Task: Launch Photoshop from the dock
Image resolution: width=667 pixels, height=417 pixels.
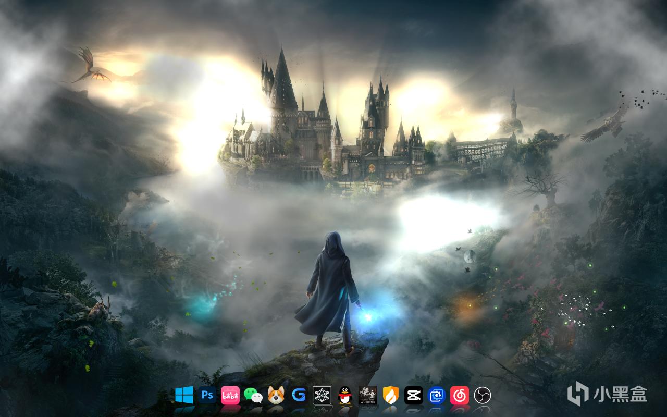Action: [x=207, y=395]
